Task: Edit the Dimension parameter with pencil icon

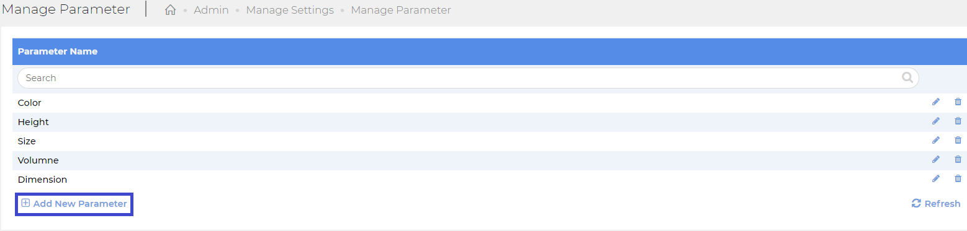Action: (x=936, y=179)
